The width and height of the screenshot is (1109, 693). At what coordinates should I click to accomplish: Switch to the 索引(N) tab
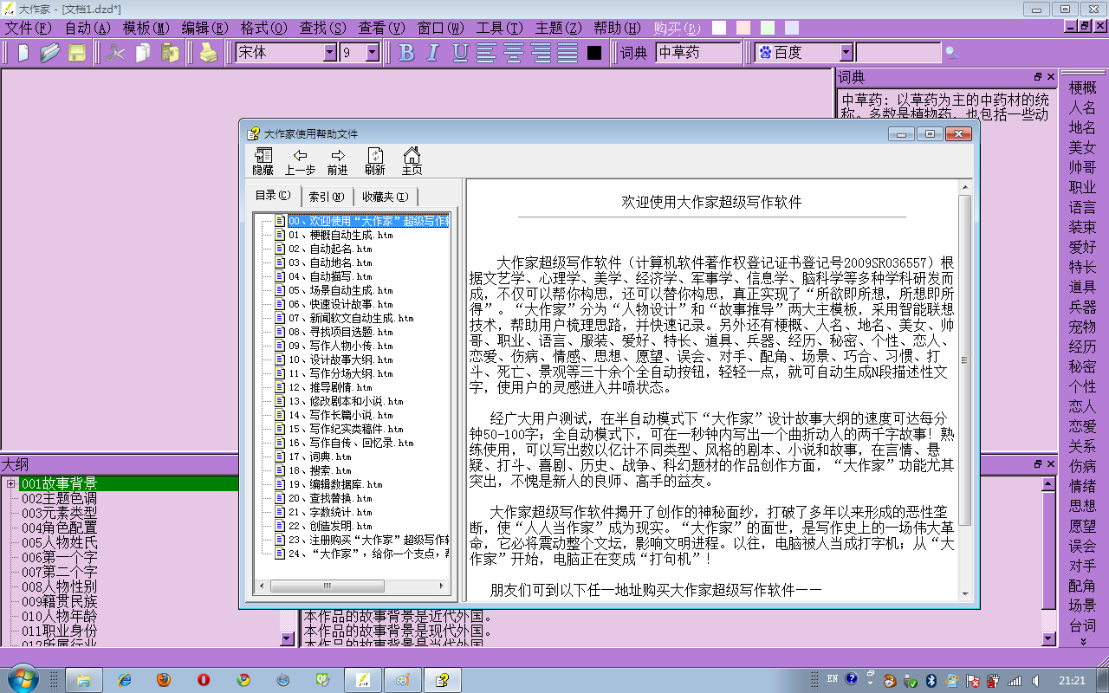point(327,197)
